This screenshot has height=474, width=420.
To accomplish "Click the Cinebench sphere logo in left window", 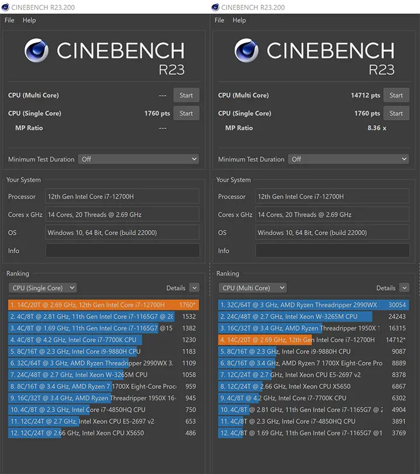I will tap(36, 51).
